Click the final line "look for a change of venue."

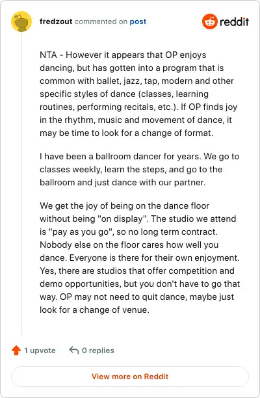[94, 310]
